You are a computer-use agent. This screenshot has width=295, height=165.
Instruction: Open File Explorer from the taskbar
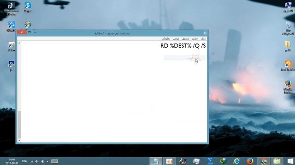pyautogui.click(x=277, y=161)
